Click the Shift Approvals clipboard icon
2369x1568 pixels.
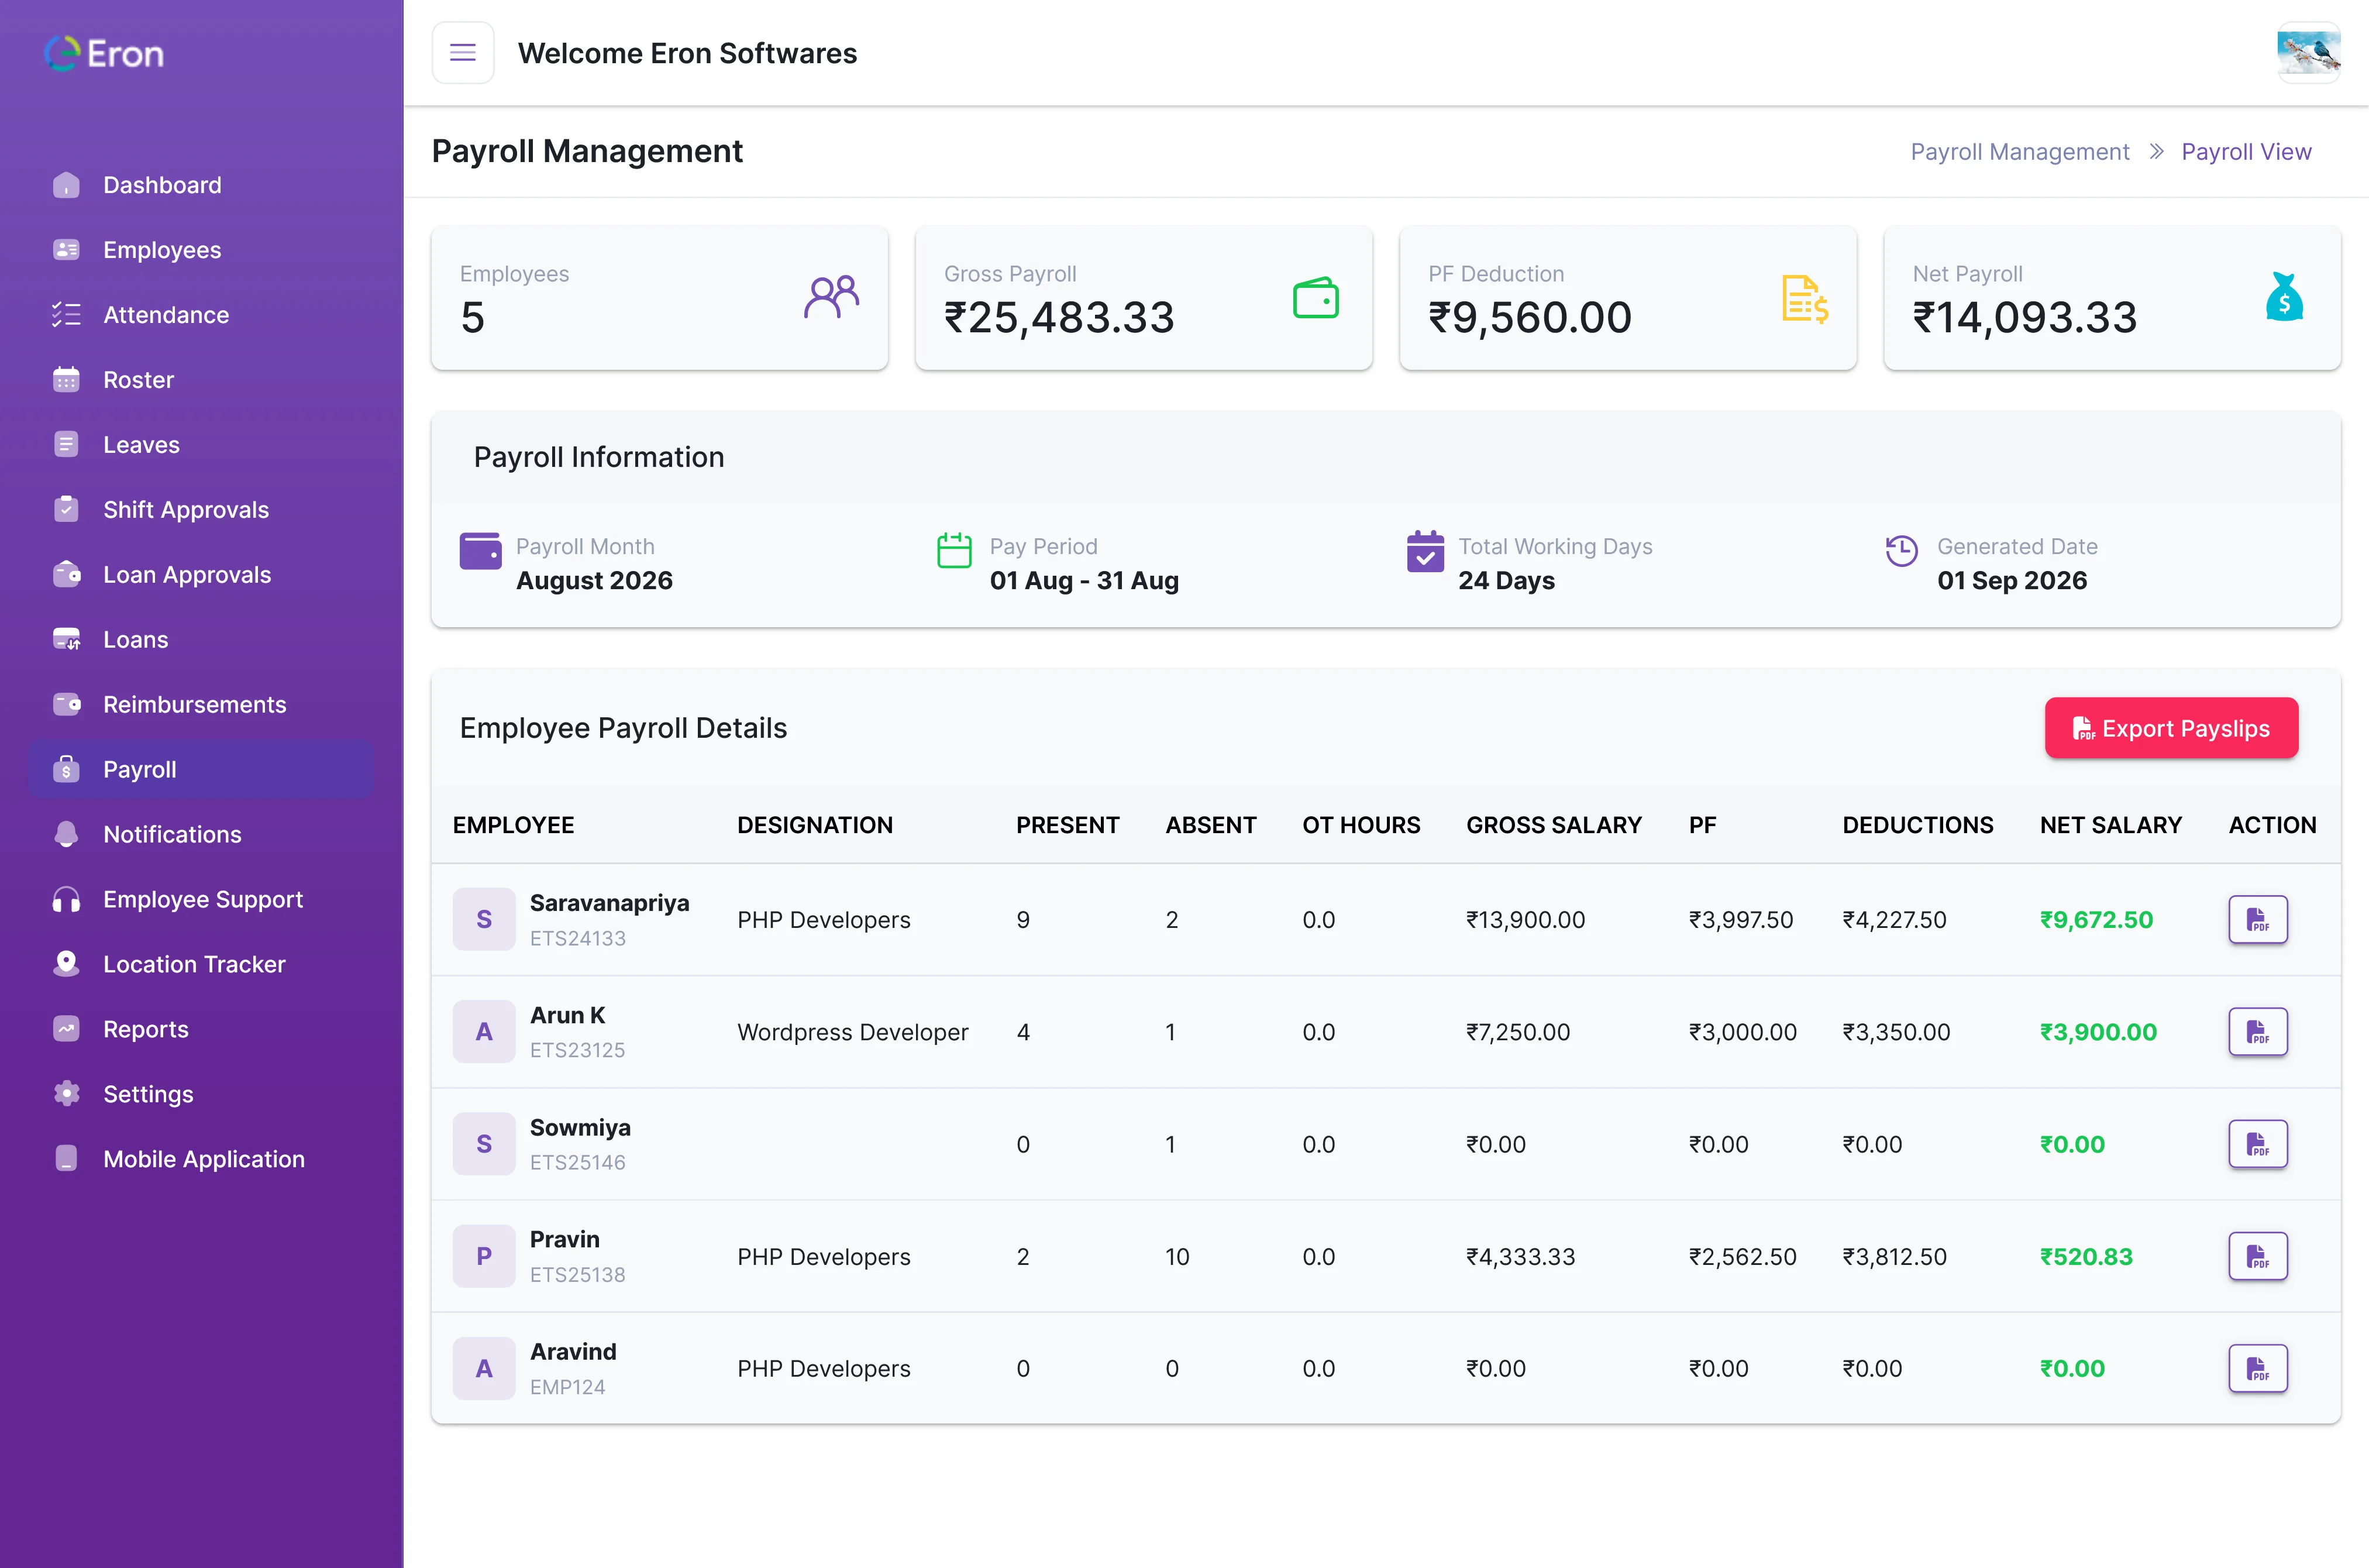pos(66,510)
